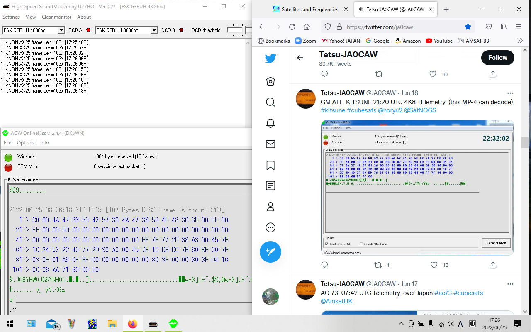This screenshot has width=531, height=332.
Task: Click the Twitter page vertical scrollbar
Action: click(x=525, y=142)
